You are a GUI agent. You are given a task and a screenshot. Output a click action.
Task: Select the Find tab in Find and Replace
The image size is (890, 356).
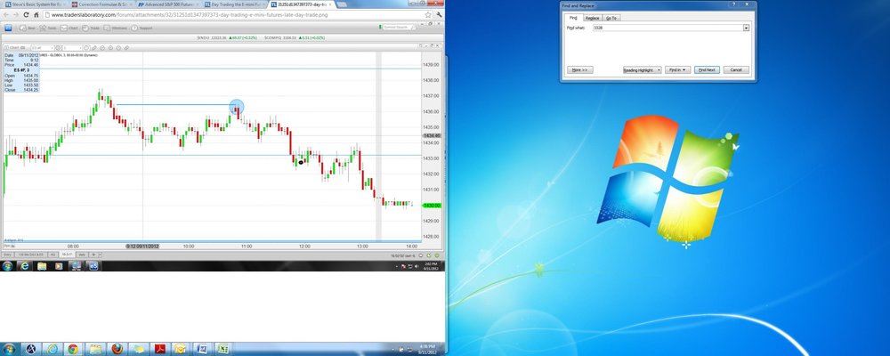(x=572, y=18)
